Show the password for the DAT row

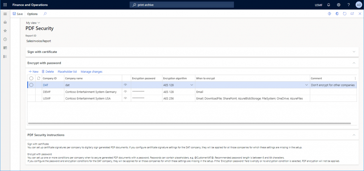pyautogui.click(x=125, y=85)
